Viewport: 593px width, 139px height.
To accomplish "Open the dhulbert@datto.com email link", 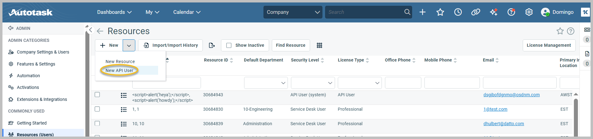I will 503,124.
